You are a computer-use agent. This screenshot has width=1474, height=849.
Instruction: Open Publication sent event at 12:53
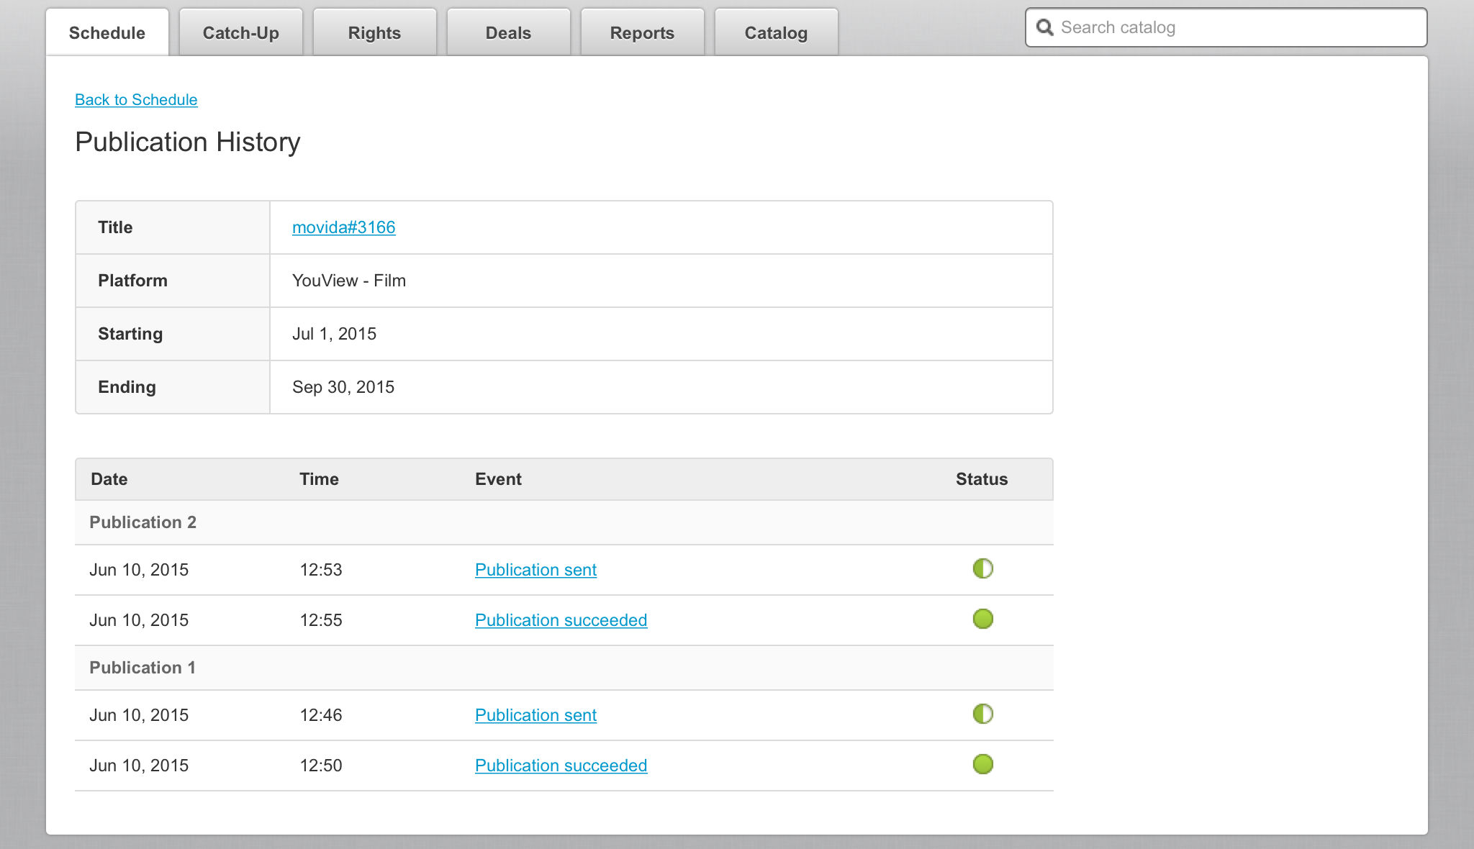point(535,570)
